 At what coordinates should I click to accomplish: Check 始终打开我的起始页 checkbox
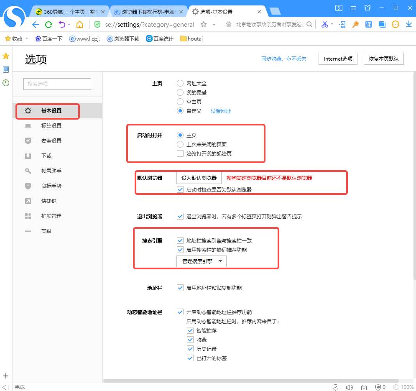pyautogui.click(x=180, y=153)
